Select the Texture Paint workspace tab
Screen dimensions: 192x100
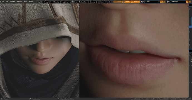tap(83, 2)
